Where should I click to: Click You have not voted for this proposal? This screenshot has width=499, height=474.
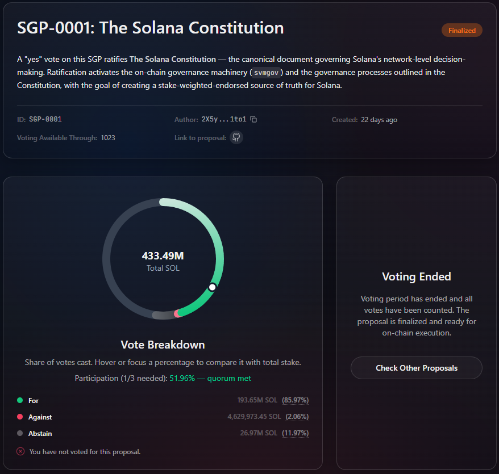pos(85,452)
